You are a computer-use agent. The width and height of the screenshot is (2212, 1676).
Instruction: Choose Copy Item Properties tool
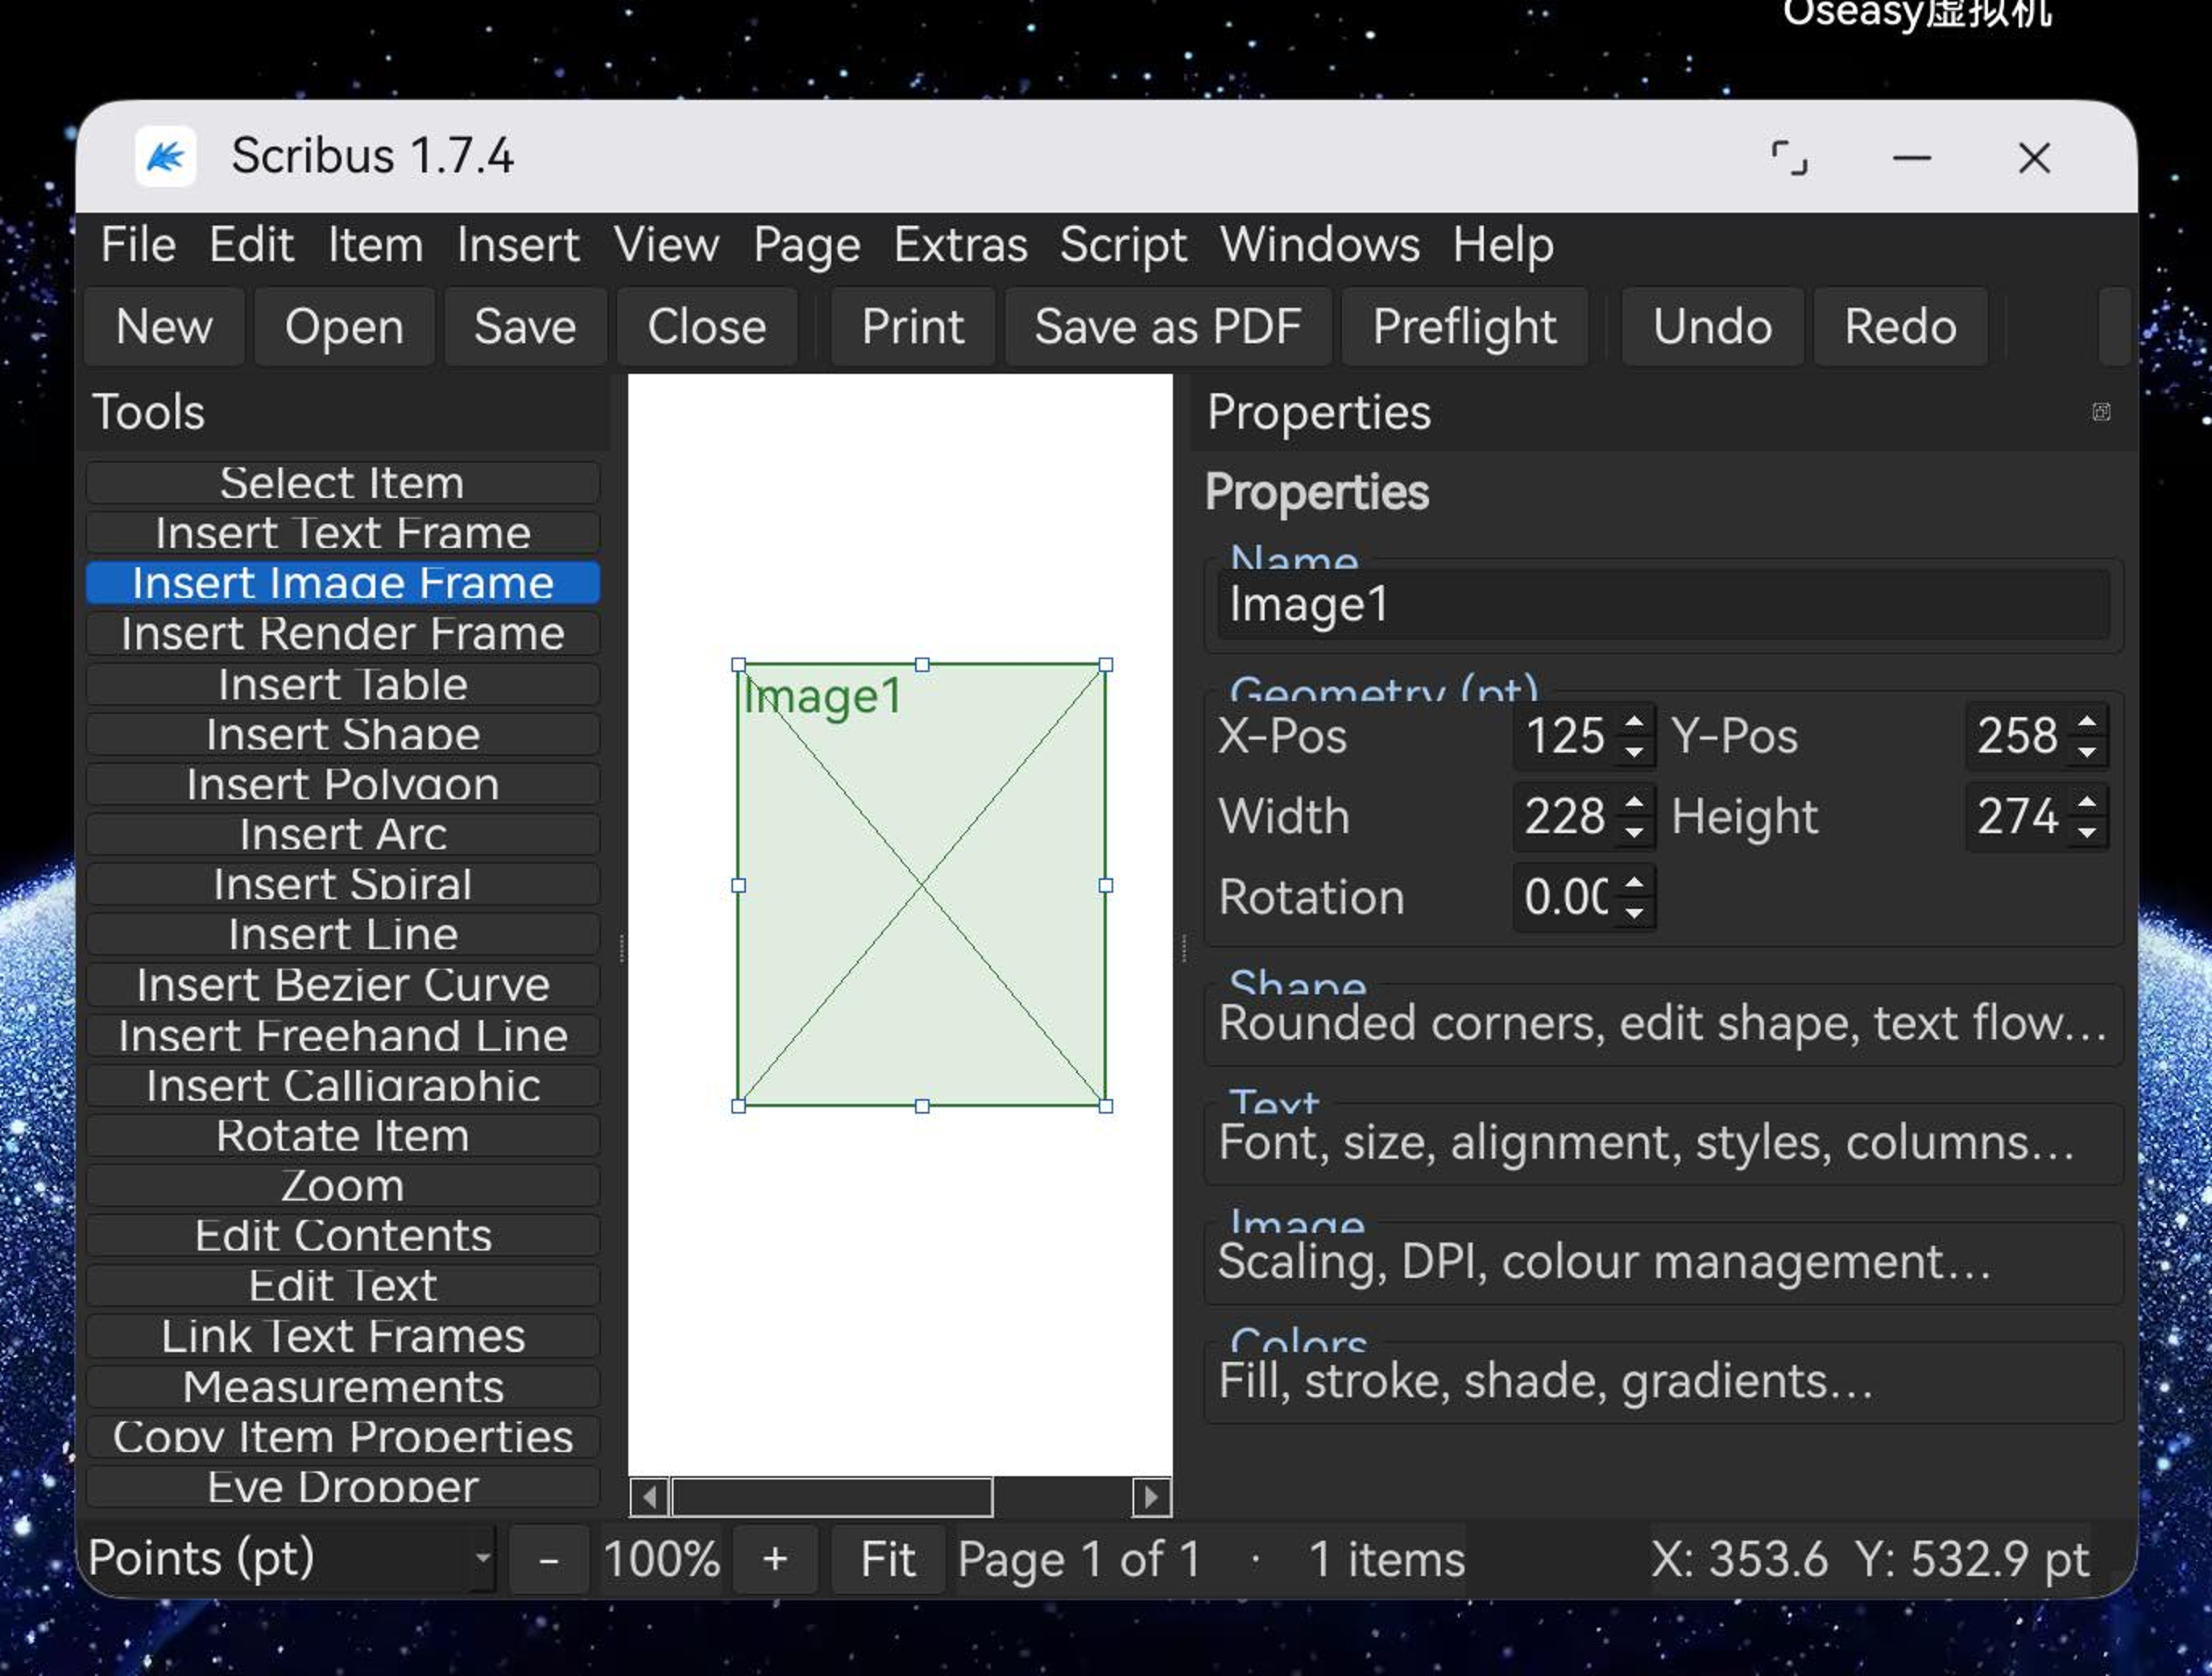(343, 1437)
